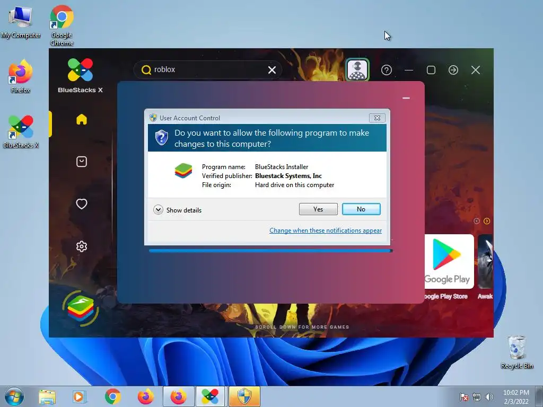The image size is (543, 407).
Task: Open Google Chrome desktop shortcut
Action: point(62,25)
